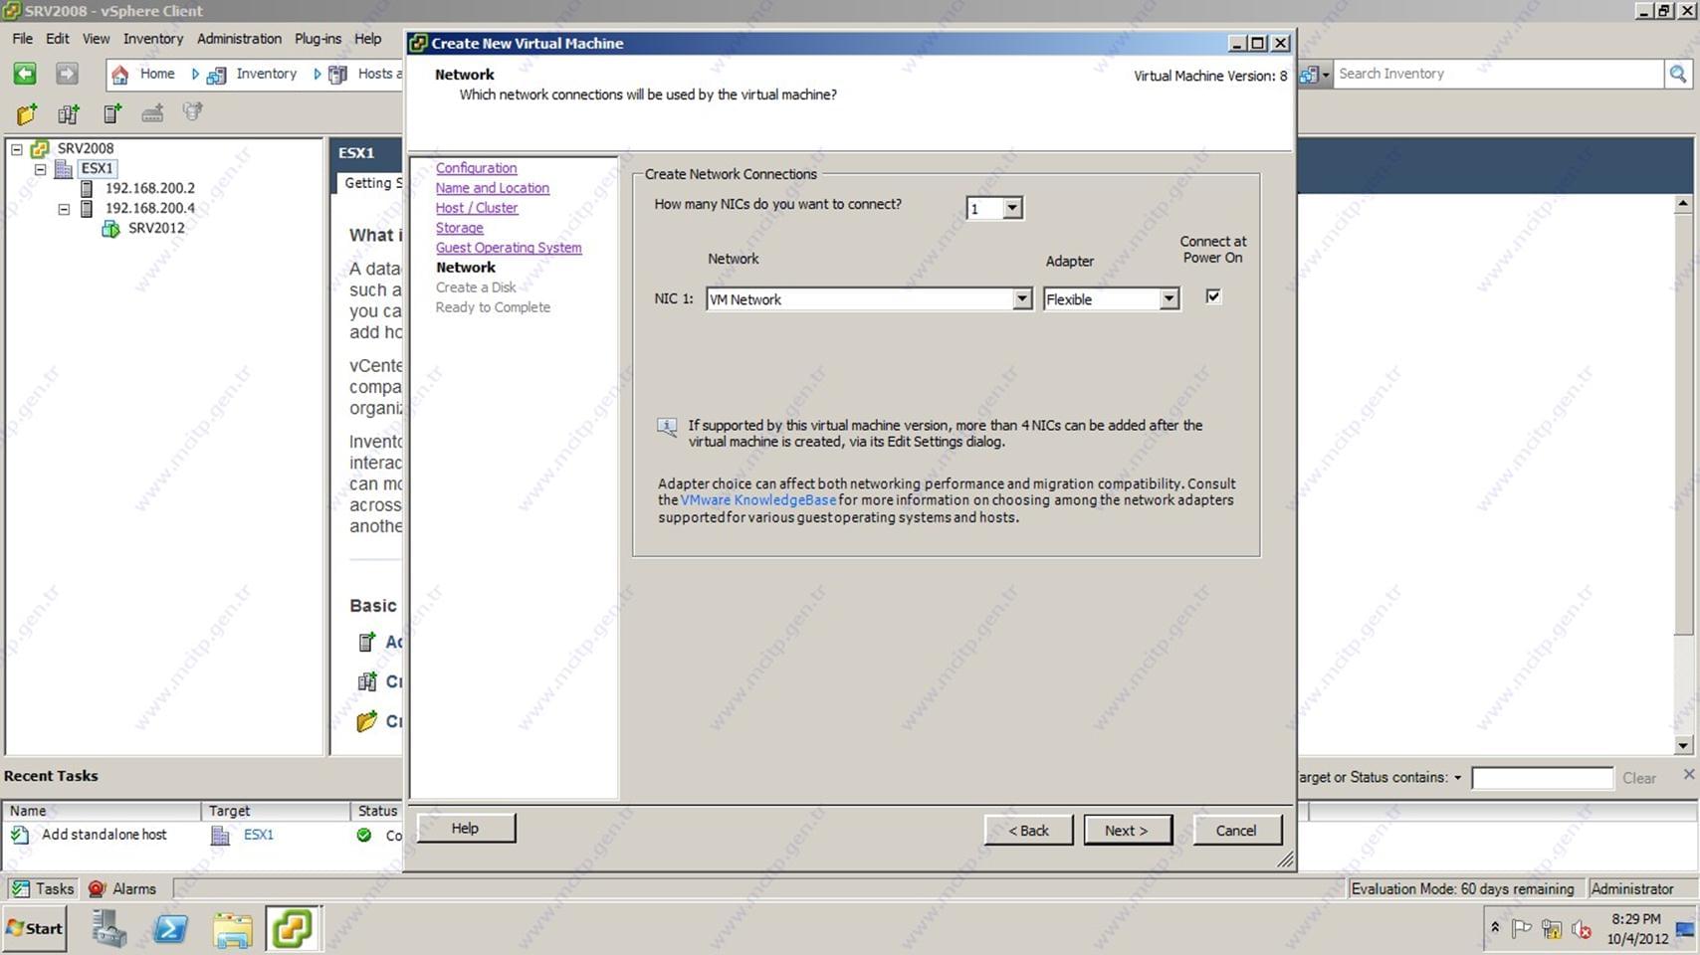This screenshot has height=955, width=1700.
Task: Click ESX1 target link in Recent Tasks
Action: point(259,835)
